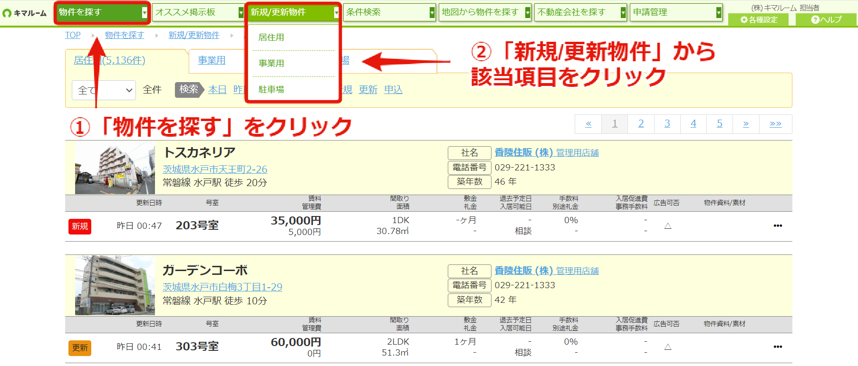
Task: Click the キマルーム logo icon
Action: [7, 13]
